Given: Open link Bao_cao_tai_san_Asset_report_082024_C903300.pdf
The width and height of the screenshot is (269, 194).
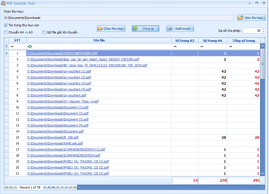Looking at the screenshot, I should (x=83, y=59).
